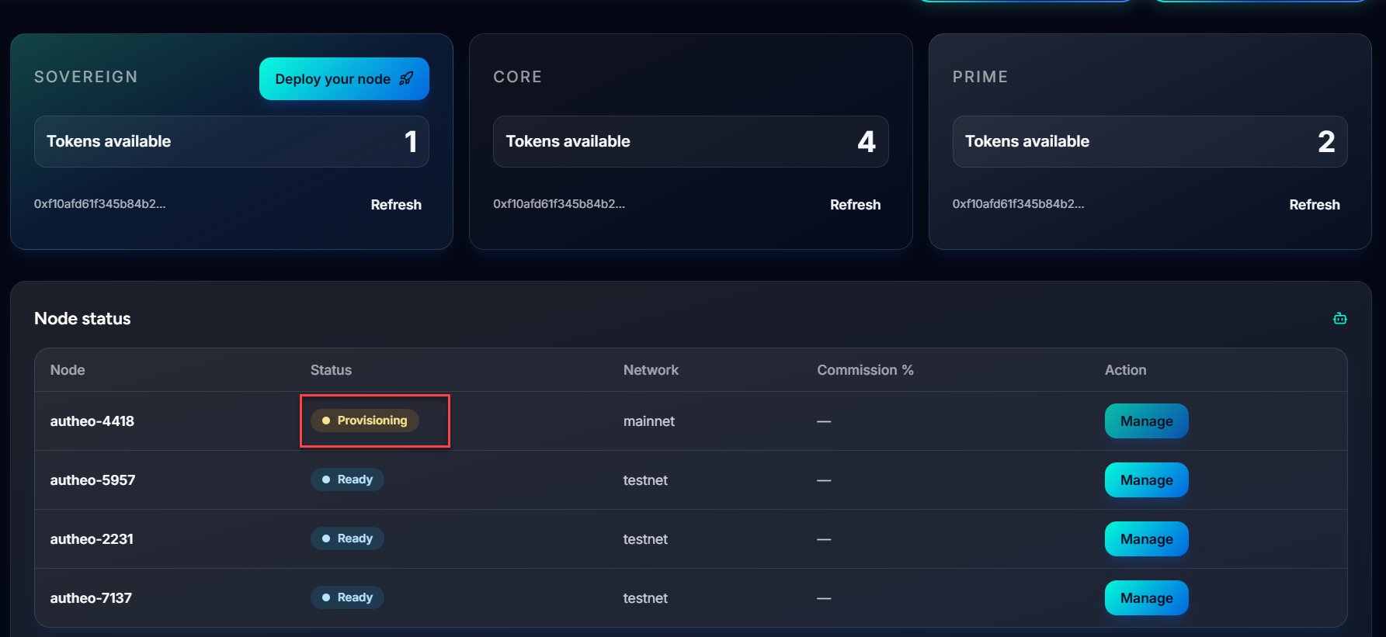Refresh the Prime tokens card

(x=1315, y=205)
